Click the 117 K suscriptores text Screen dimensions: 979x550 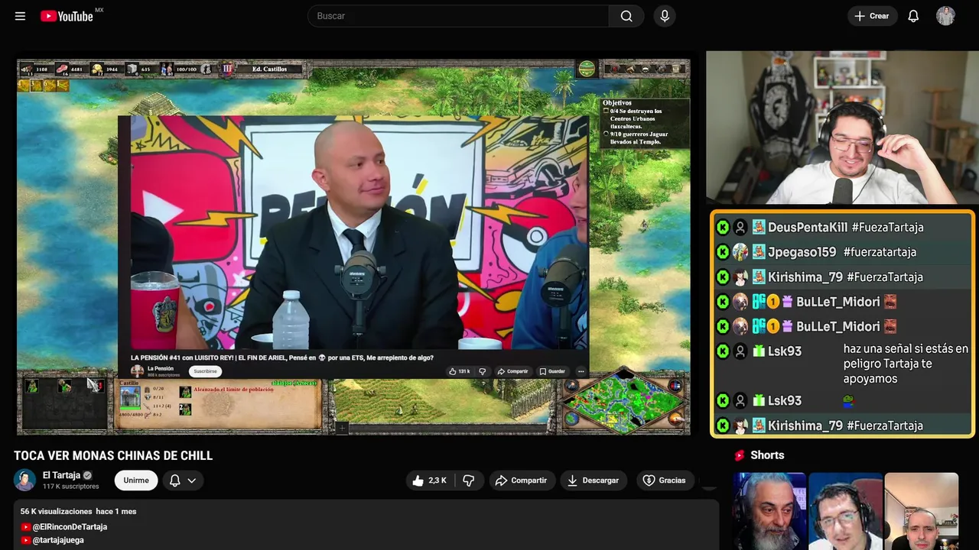point(71,487)
